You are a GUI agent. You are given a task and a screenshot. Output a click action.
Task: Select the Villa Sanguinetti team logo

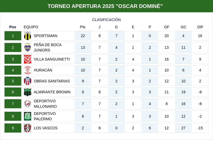point(27,59)
